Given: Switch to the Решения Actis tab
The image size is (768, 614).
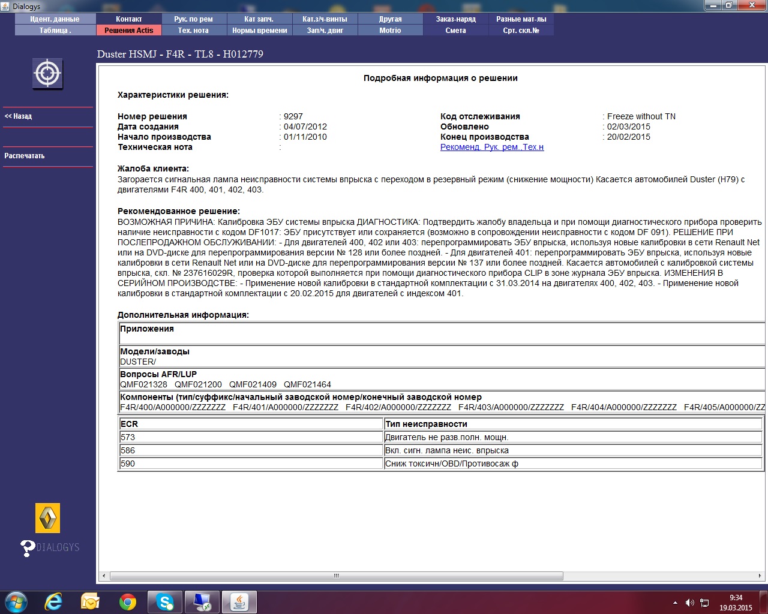Looking at the screenshot, I should (128, 31).
